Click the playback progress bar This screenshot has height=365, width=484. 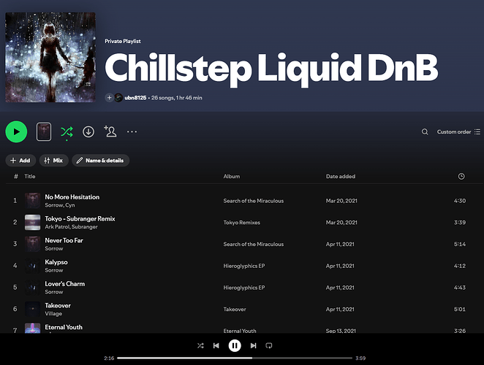tap(235, 358)
